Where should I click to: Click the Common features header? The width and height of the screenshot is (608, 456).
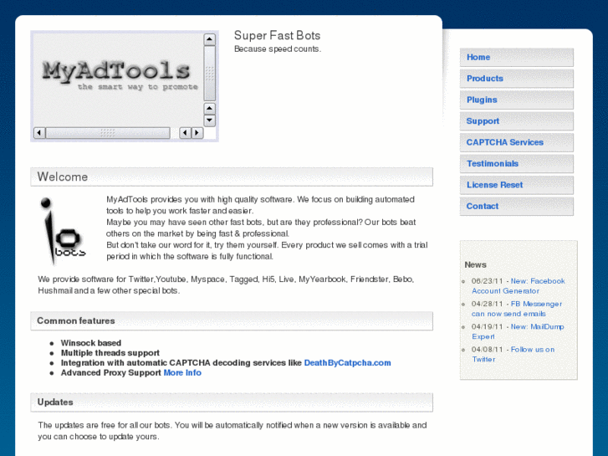coord(232,321)
